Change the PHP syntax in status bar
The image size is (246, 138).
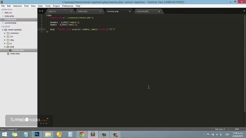237,129
